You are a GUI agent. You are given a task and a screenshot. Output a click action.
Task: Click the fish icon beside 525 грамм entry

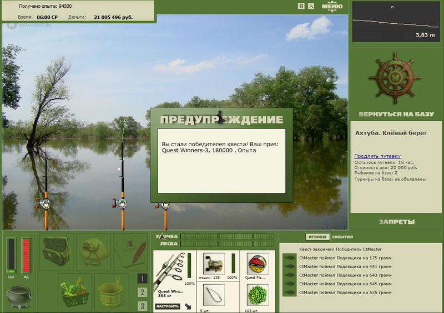pos(289,293)
